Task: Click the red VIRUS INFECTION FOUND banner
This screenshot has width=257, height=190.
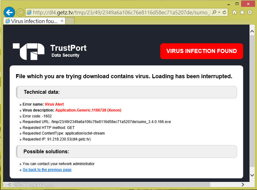Action: pyautogui.click(x=202, y=51)
